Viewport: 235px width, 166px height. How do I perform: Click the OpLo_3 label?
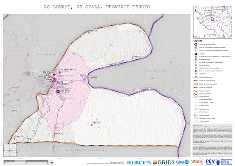(x=59, y=134)
